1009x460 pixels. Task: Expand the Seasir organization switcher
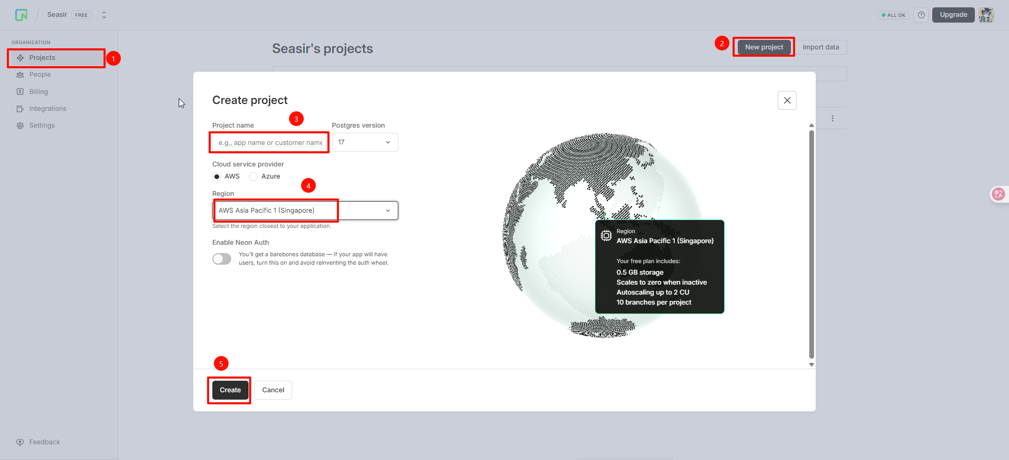coord(104,15)
